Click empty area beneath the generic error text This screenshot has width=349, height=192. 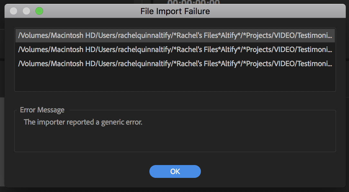[x=175, y=140]
